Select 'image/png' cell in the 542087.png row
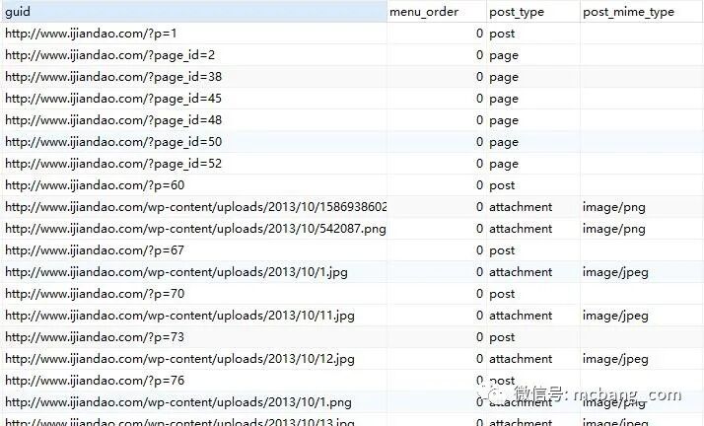The height and width of the screenshot is (426, 704). (642, 229)
